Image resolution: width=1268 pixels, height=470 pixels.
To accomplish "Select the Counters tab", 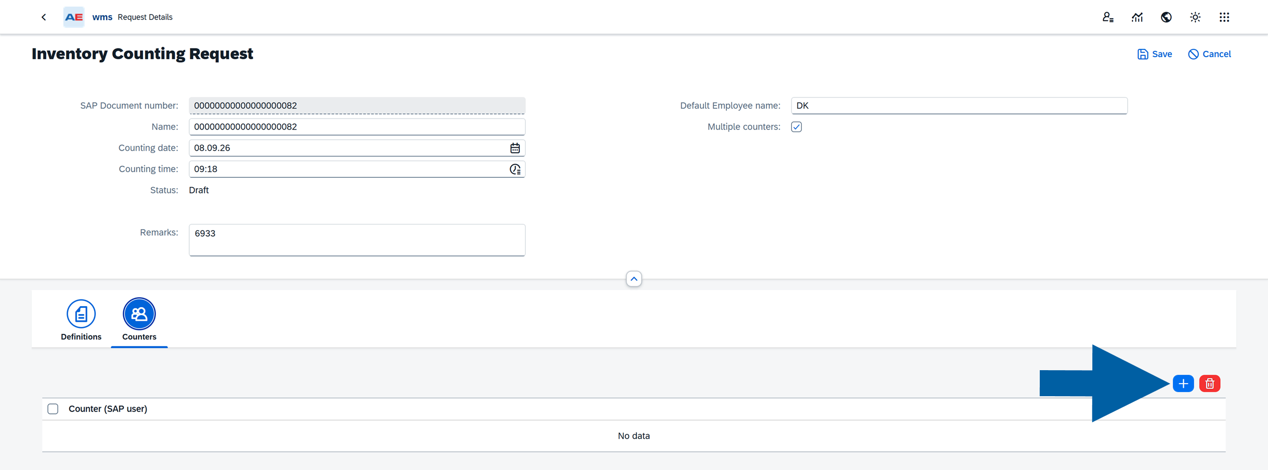I will 139,320.
